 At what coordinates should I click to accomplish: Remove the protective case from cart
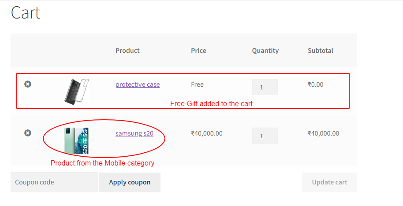click(x=28, y=84)
